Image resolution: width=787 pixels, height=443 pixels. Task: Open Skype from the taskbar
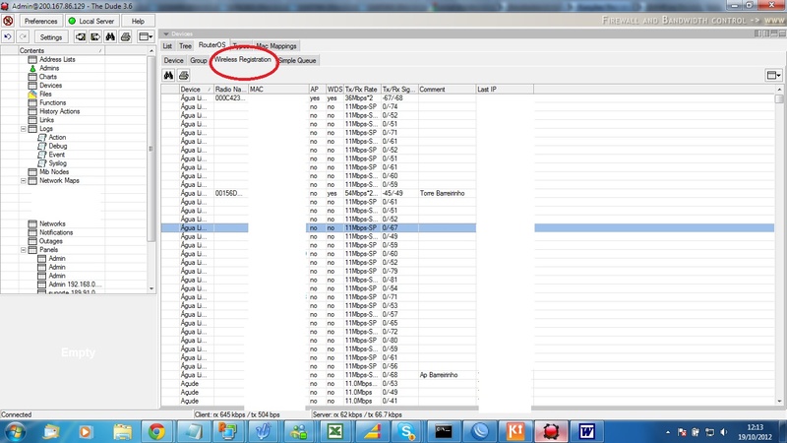(x=406, y=431)
